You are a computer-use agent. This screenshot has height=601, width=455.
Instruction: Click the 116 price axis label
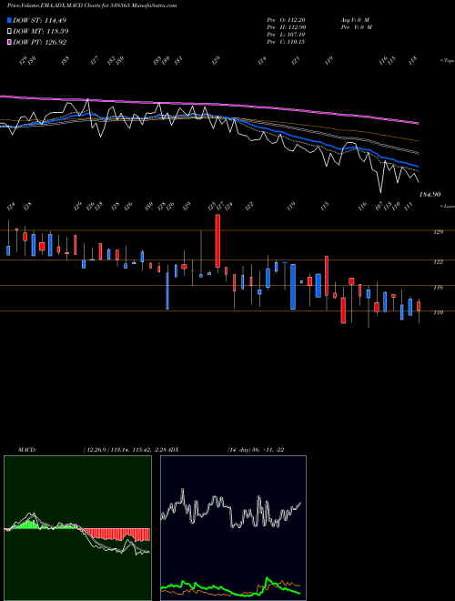coord(439,287)
